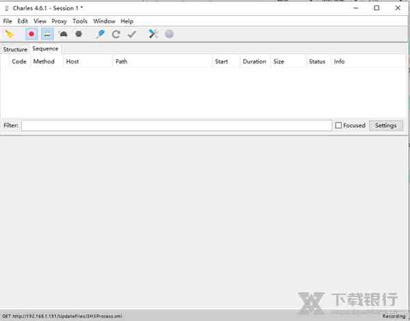Minimize the Charles window
The image size is (410, 321).
click(356, 8)
